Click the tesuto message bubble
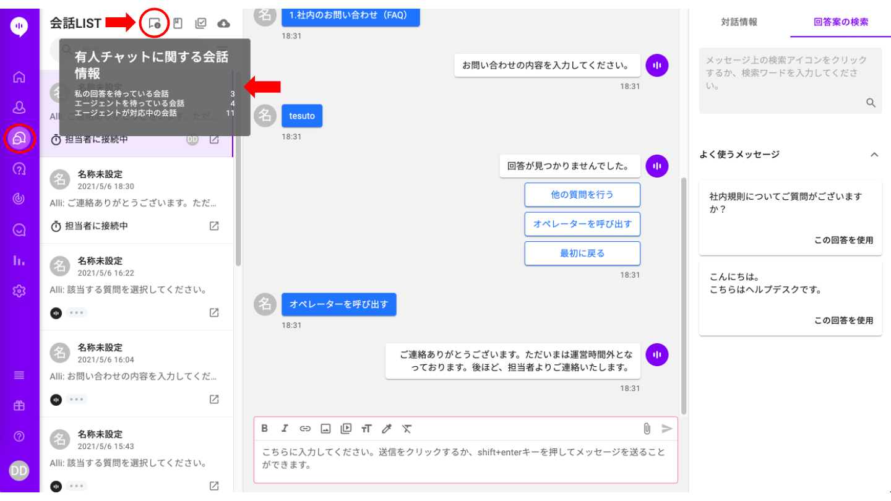This screenshot has width=891, height=501. tap(302, 116)
